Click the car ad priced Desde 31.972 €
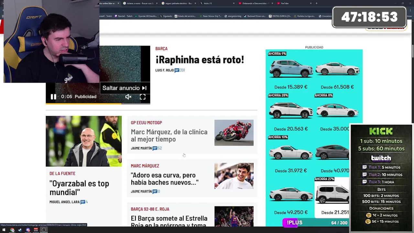Screen dimensions: 414x233 pyautogui.click(x=291, y=155)
